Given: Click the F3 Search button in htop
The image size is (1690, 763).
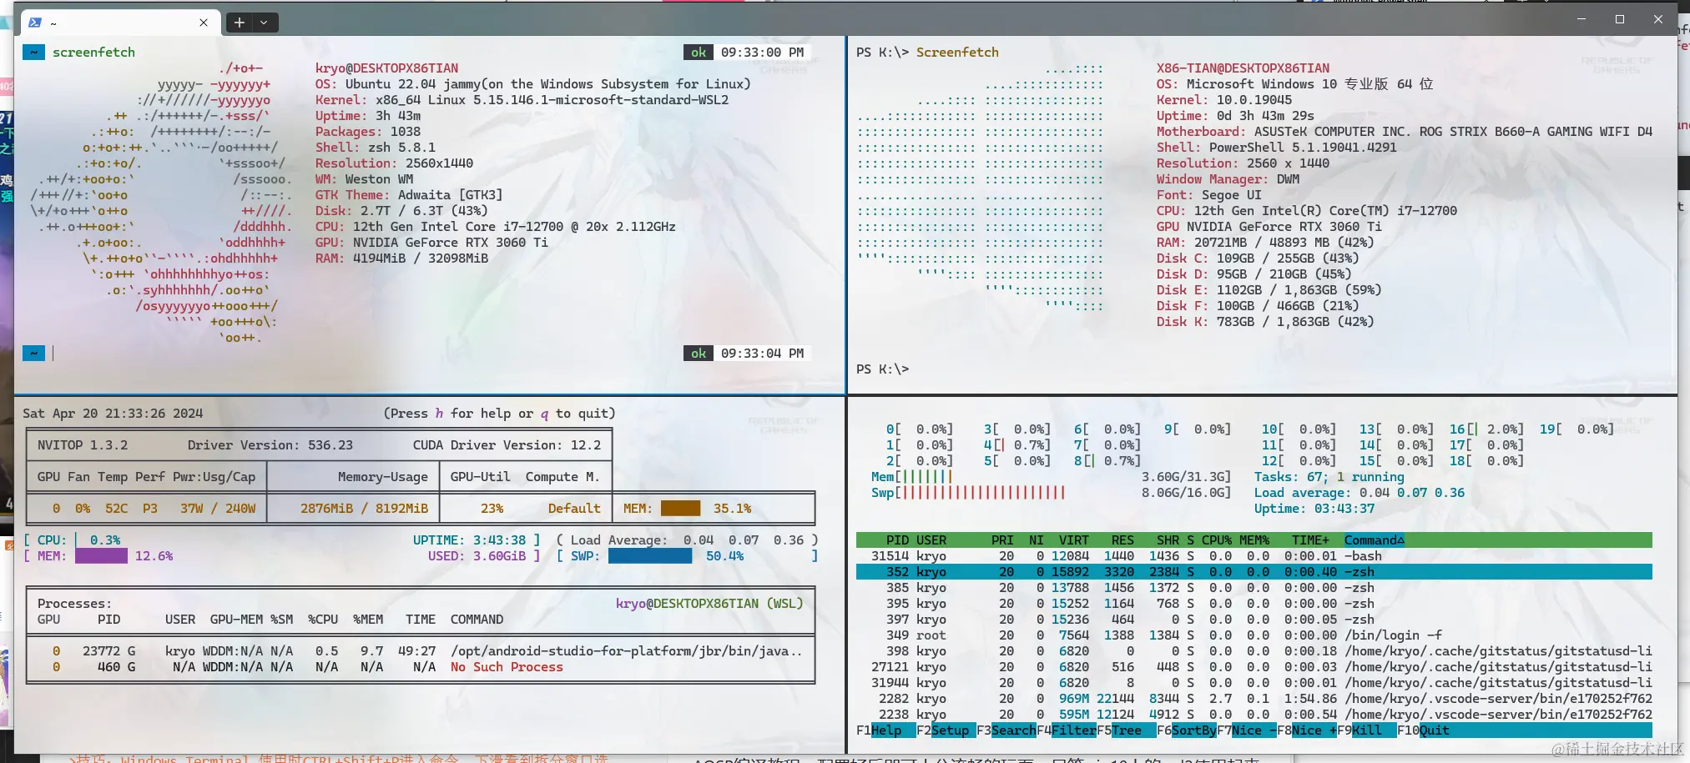Looking at the screenshot, I should click(1006, 730).
